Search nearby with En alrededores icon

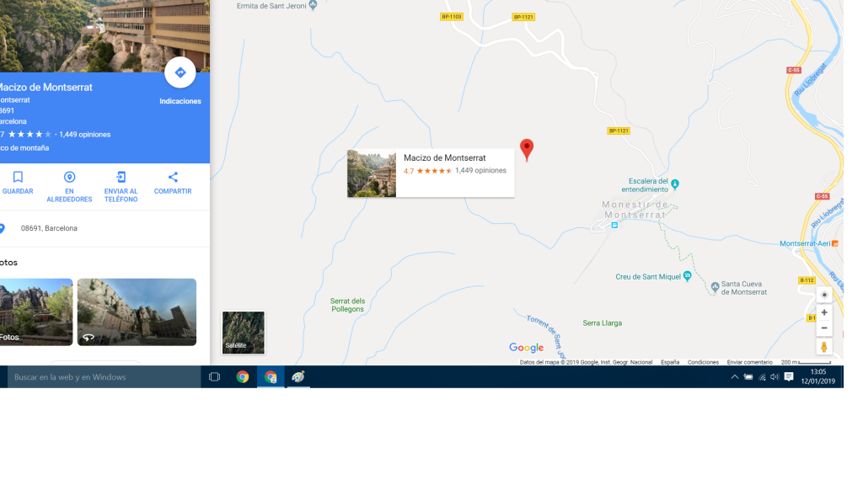point(70,178)
